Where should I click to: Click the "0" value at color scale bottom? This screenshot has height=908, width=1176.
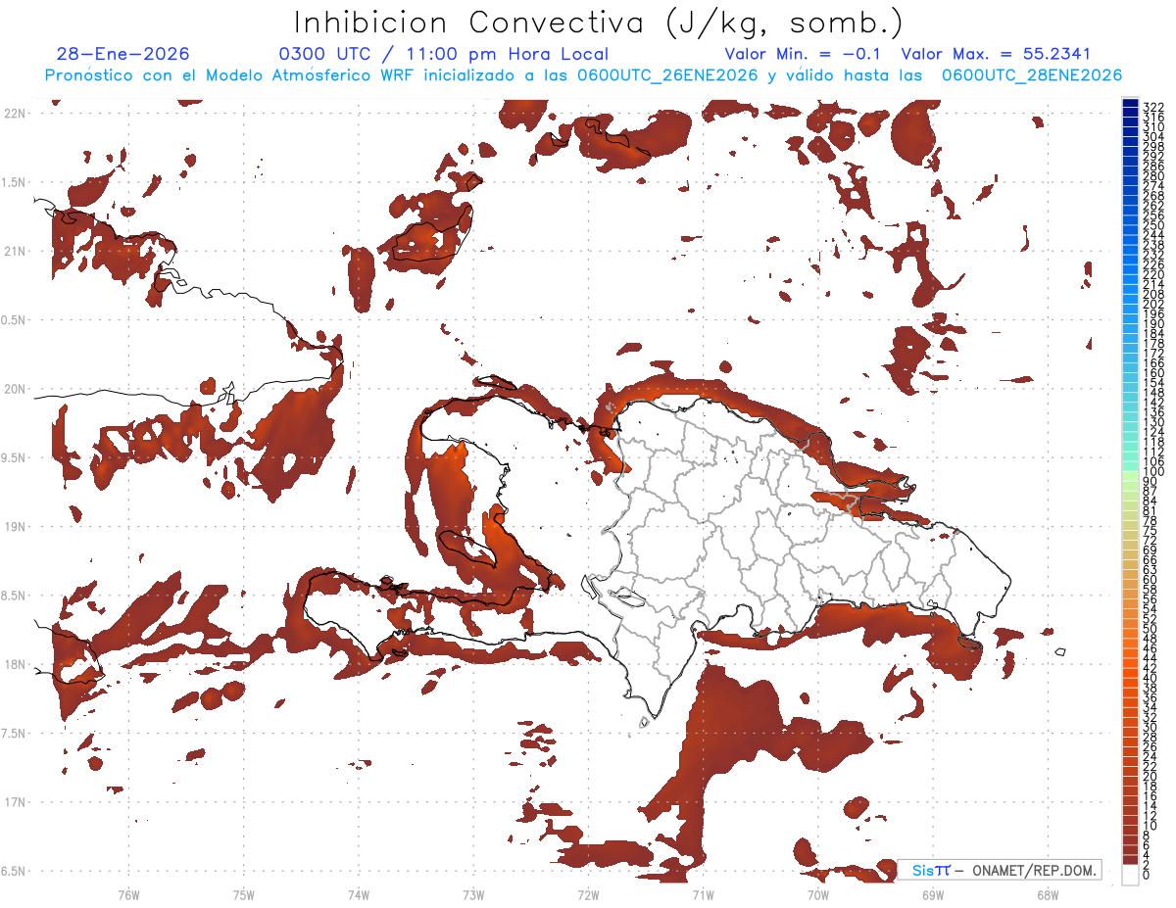coord(1147,876)
